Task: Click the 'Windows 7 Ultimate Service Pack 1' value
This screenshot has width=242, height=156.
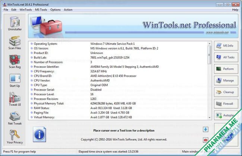Action: 113,44
